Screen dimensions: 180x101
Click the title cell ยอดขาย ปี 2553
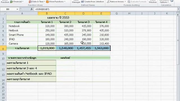(58, 17)
